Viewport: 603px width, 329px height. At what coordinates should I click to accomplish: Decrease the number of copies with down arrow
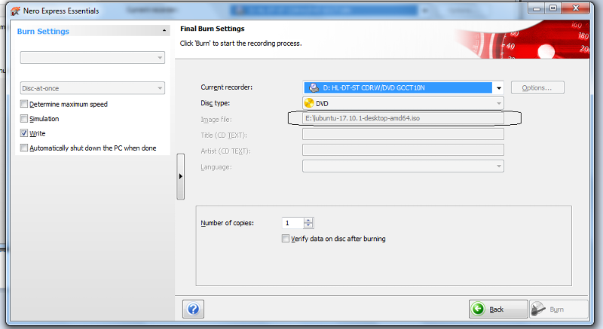tap(308, 225)
